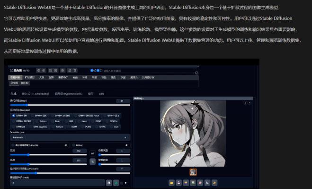The height and width of the screenshot is (189, 312).
Task: Enable the Hires. fix checkbox
Action: [13, 145]
